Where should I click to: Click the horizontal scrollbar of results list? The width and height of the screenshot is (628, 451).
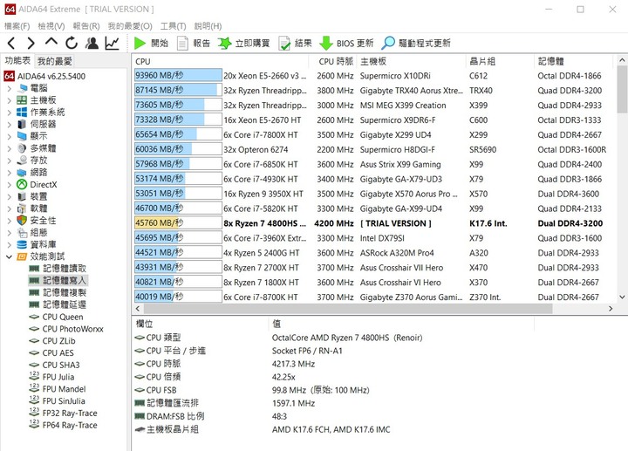pos(348,309)
